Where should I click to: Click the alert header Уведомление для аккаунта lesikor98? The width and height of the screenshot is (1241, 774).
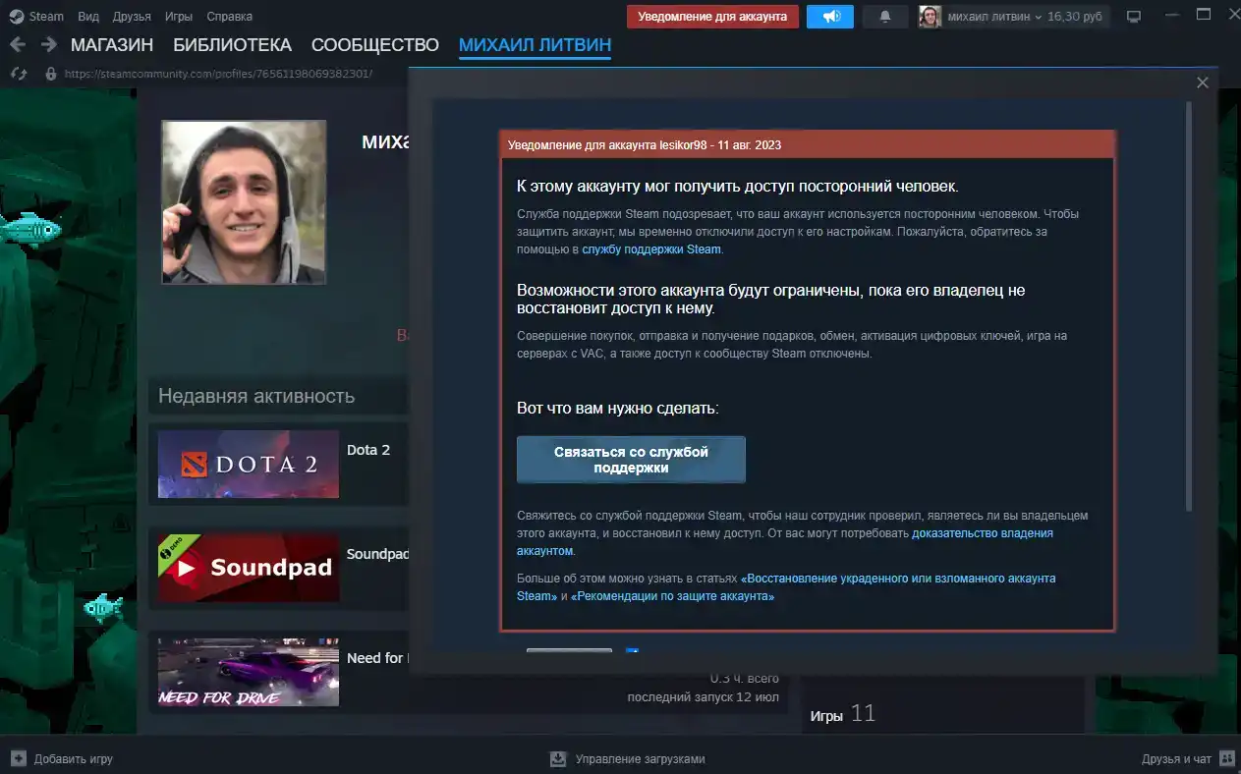tap(645, 145)
